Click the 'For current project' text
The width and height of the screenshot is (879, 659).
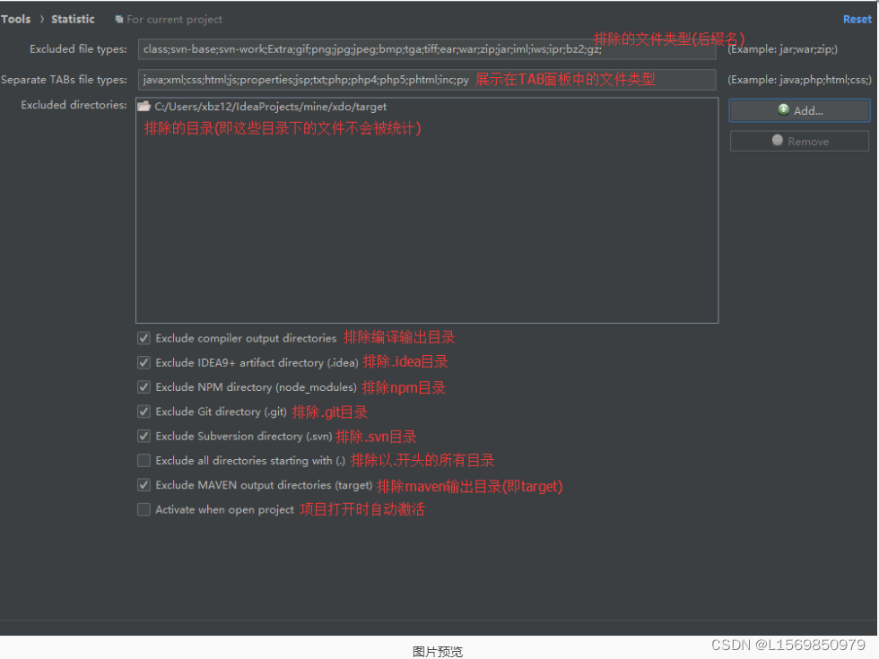coord(174,19)
